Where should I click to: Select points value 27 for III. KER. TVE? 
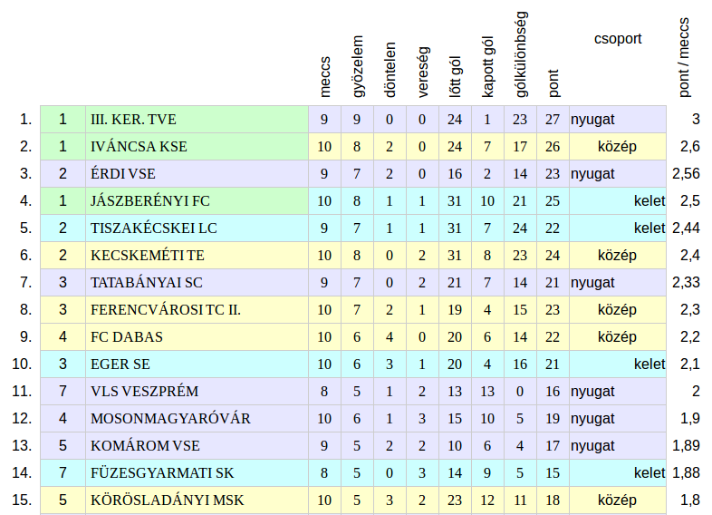tap(553, 120)
